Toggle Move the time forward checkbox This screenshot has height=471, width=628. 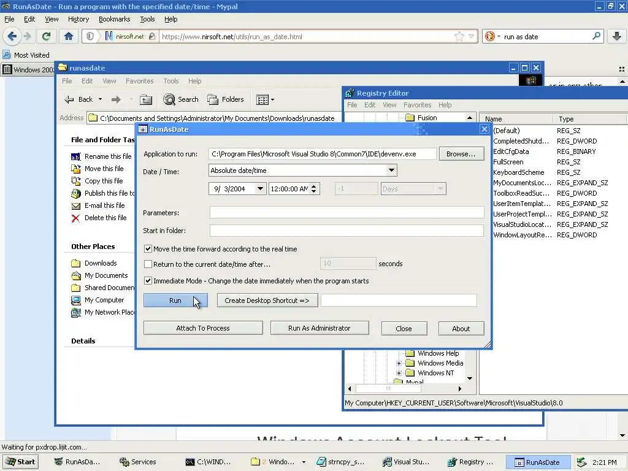[148, 249]
